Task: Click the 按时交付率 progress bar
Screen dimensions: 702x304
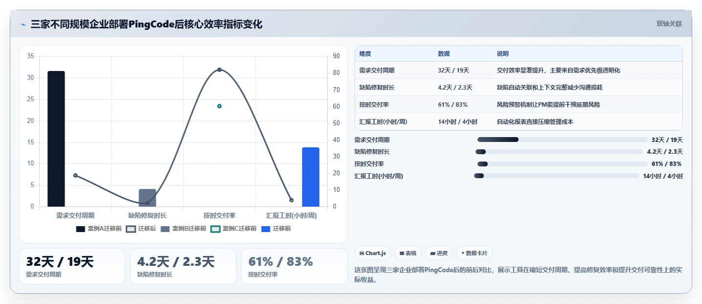Action: point(563,164)
